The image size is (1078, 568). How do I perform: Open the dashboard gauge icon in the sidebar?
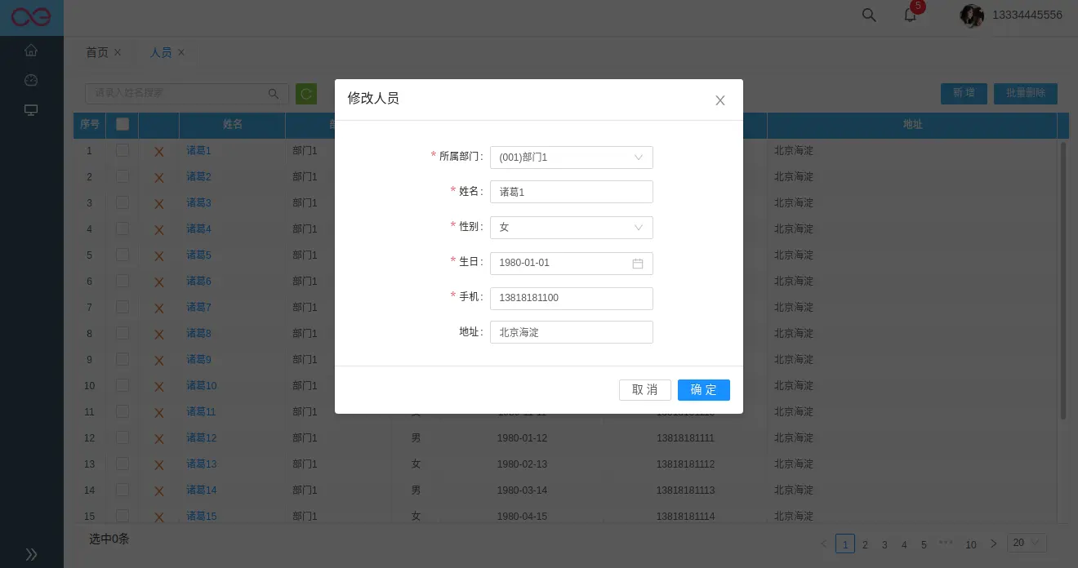(x=31, y=80)
